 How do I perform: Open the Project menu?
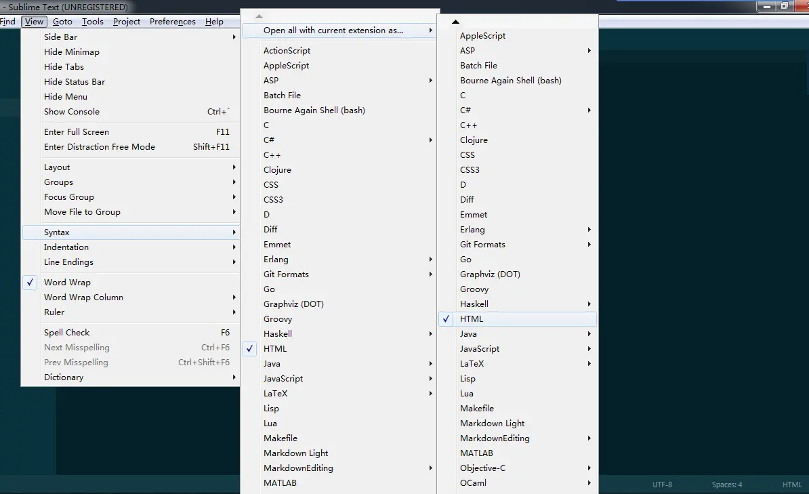[x=127, y=21]
